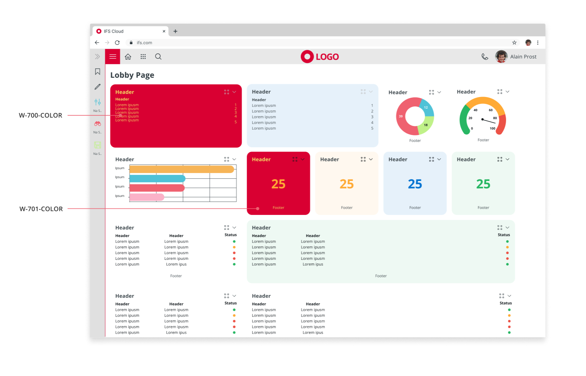Viewport: 586px width, 376px height.
Task: Open the sliders settings sidebar icon
Action: coord(97,102)
